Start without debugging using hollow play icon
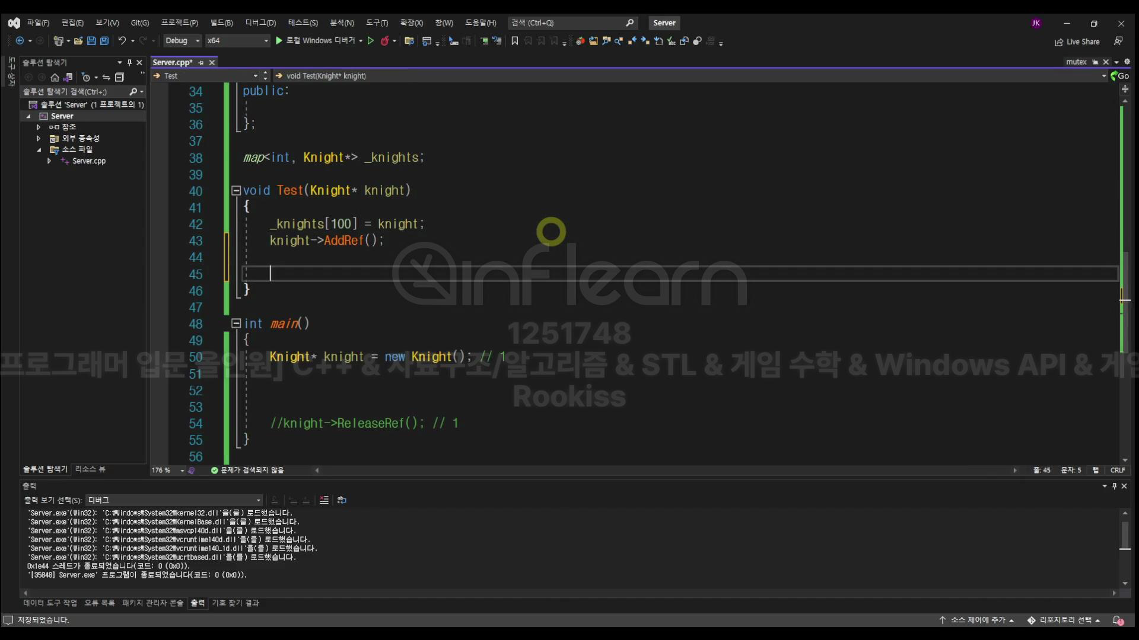 coord(371,41)
